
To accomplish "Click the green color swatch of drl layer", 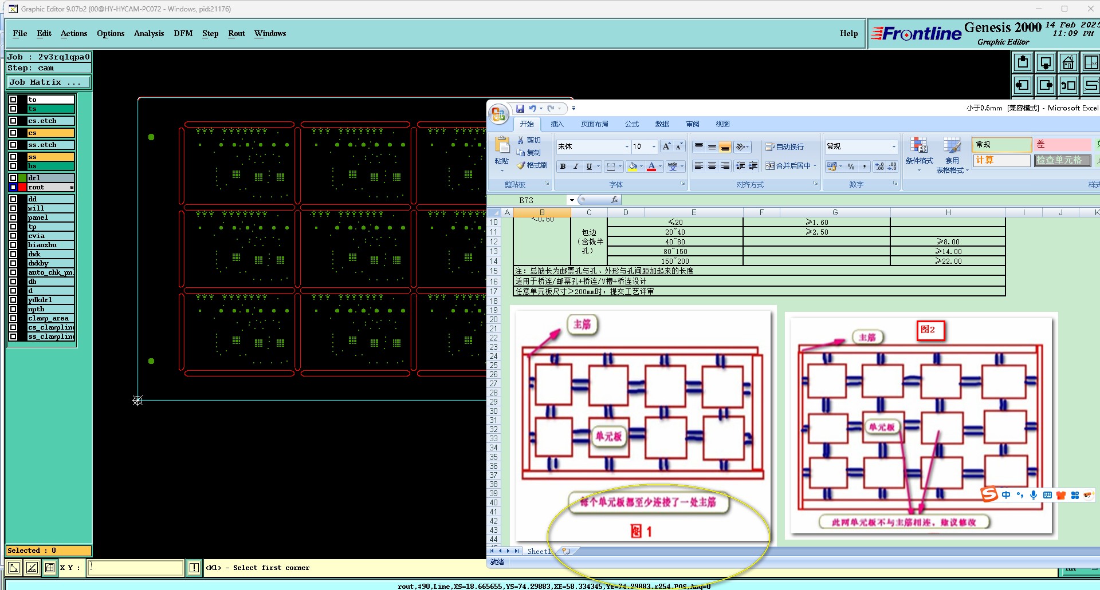I will pyautogui.click(x=22, y=178).
